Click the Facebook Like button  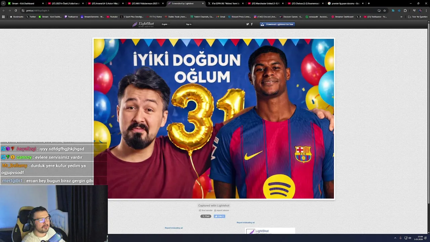(219, 216)
